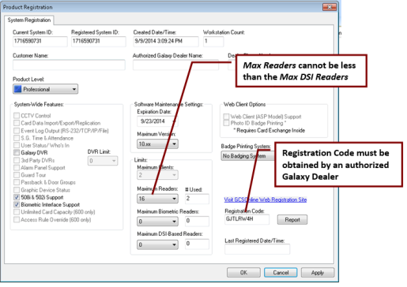
Task: Click the Report button
Action: point(292,220)
